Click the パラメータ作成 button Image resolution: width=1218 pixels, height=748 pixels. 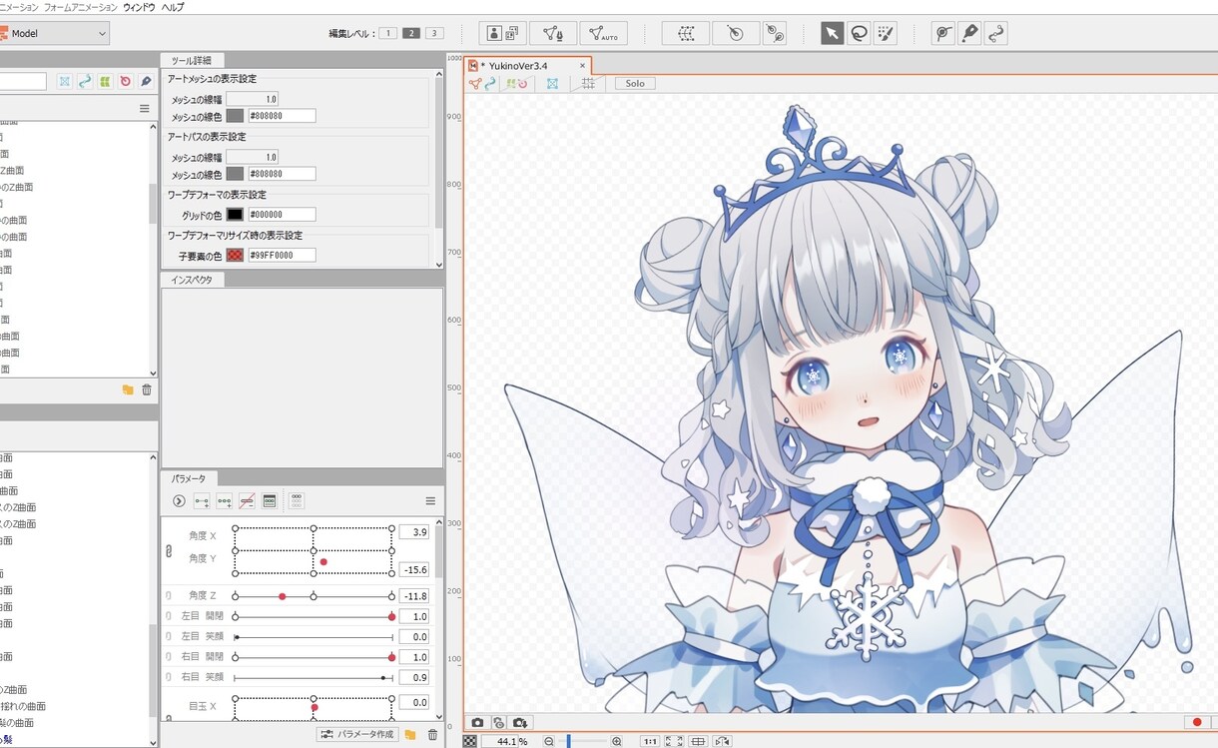coord(357,734)
